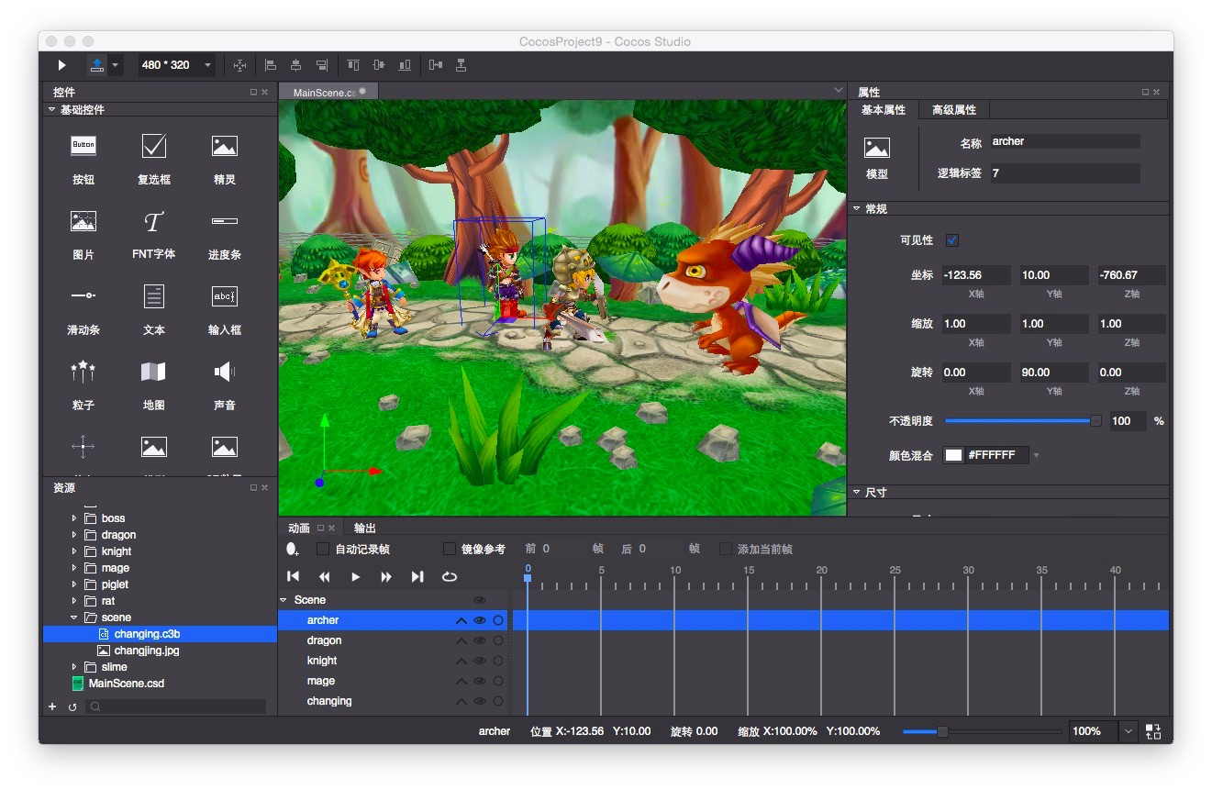This screenshot has width=1212, height=790.
Task: Click the X-axis 坐标 field -123.56
Action: tap(976, 275)
